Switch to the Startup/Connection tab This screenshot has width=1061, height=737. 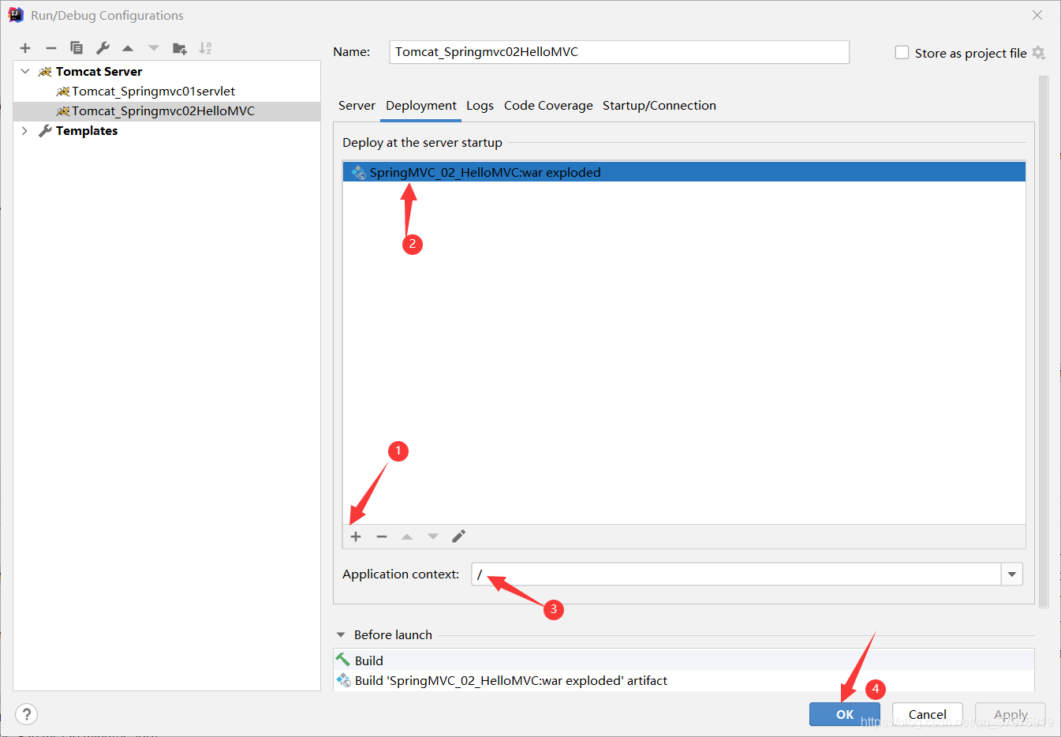click(x=659, y=105)
